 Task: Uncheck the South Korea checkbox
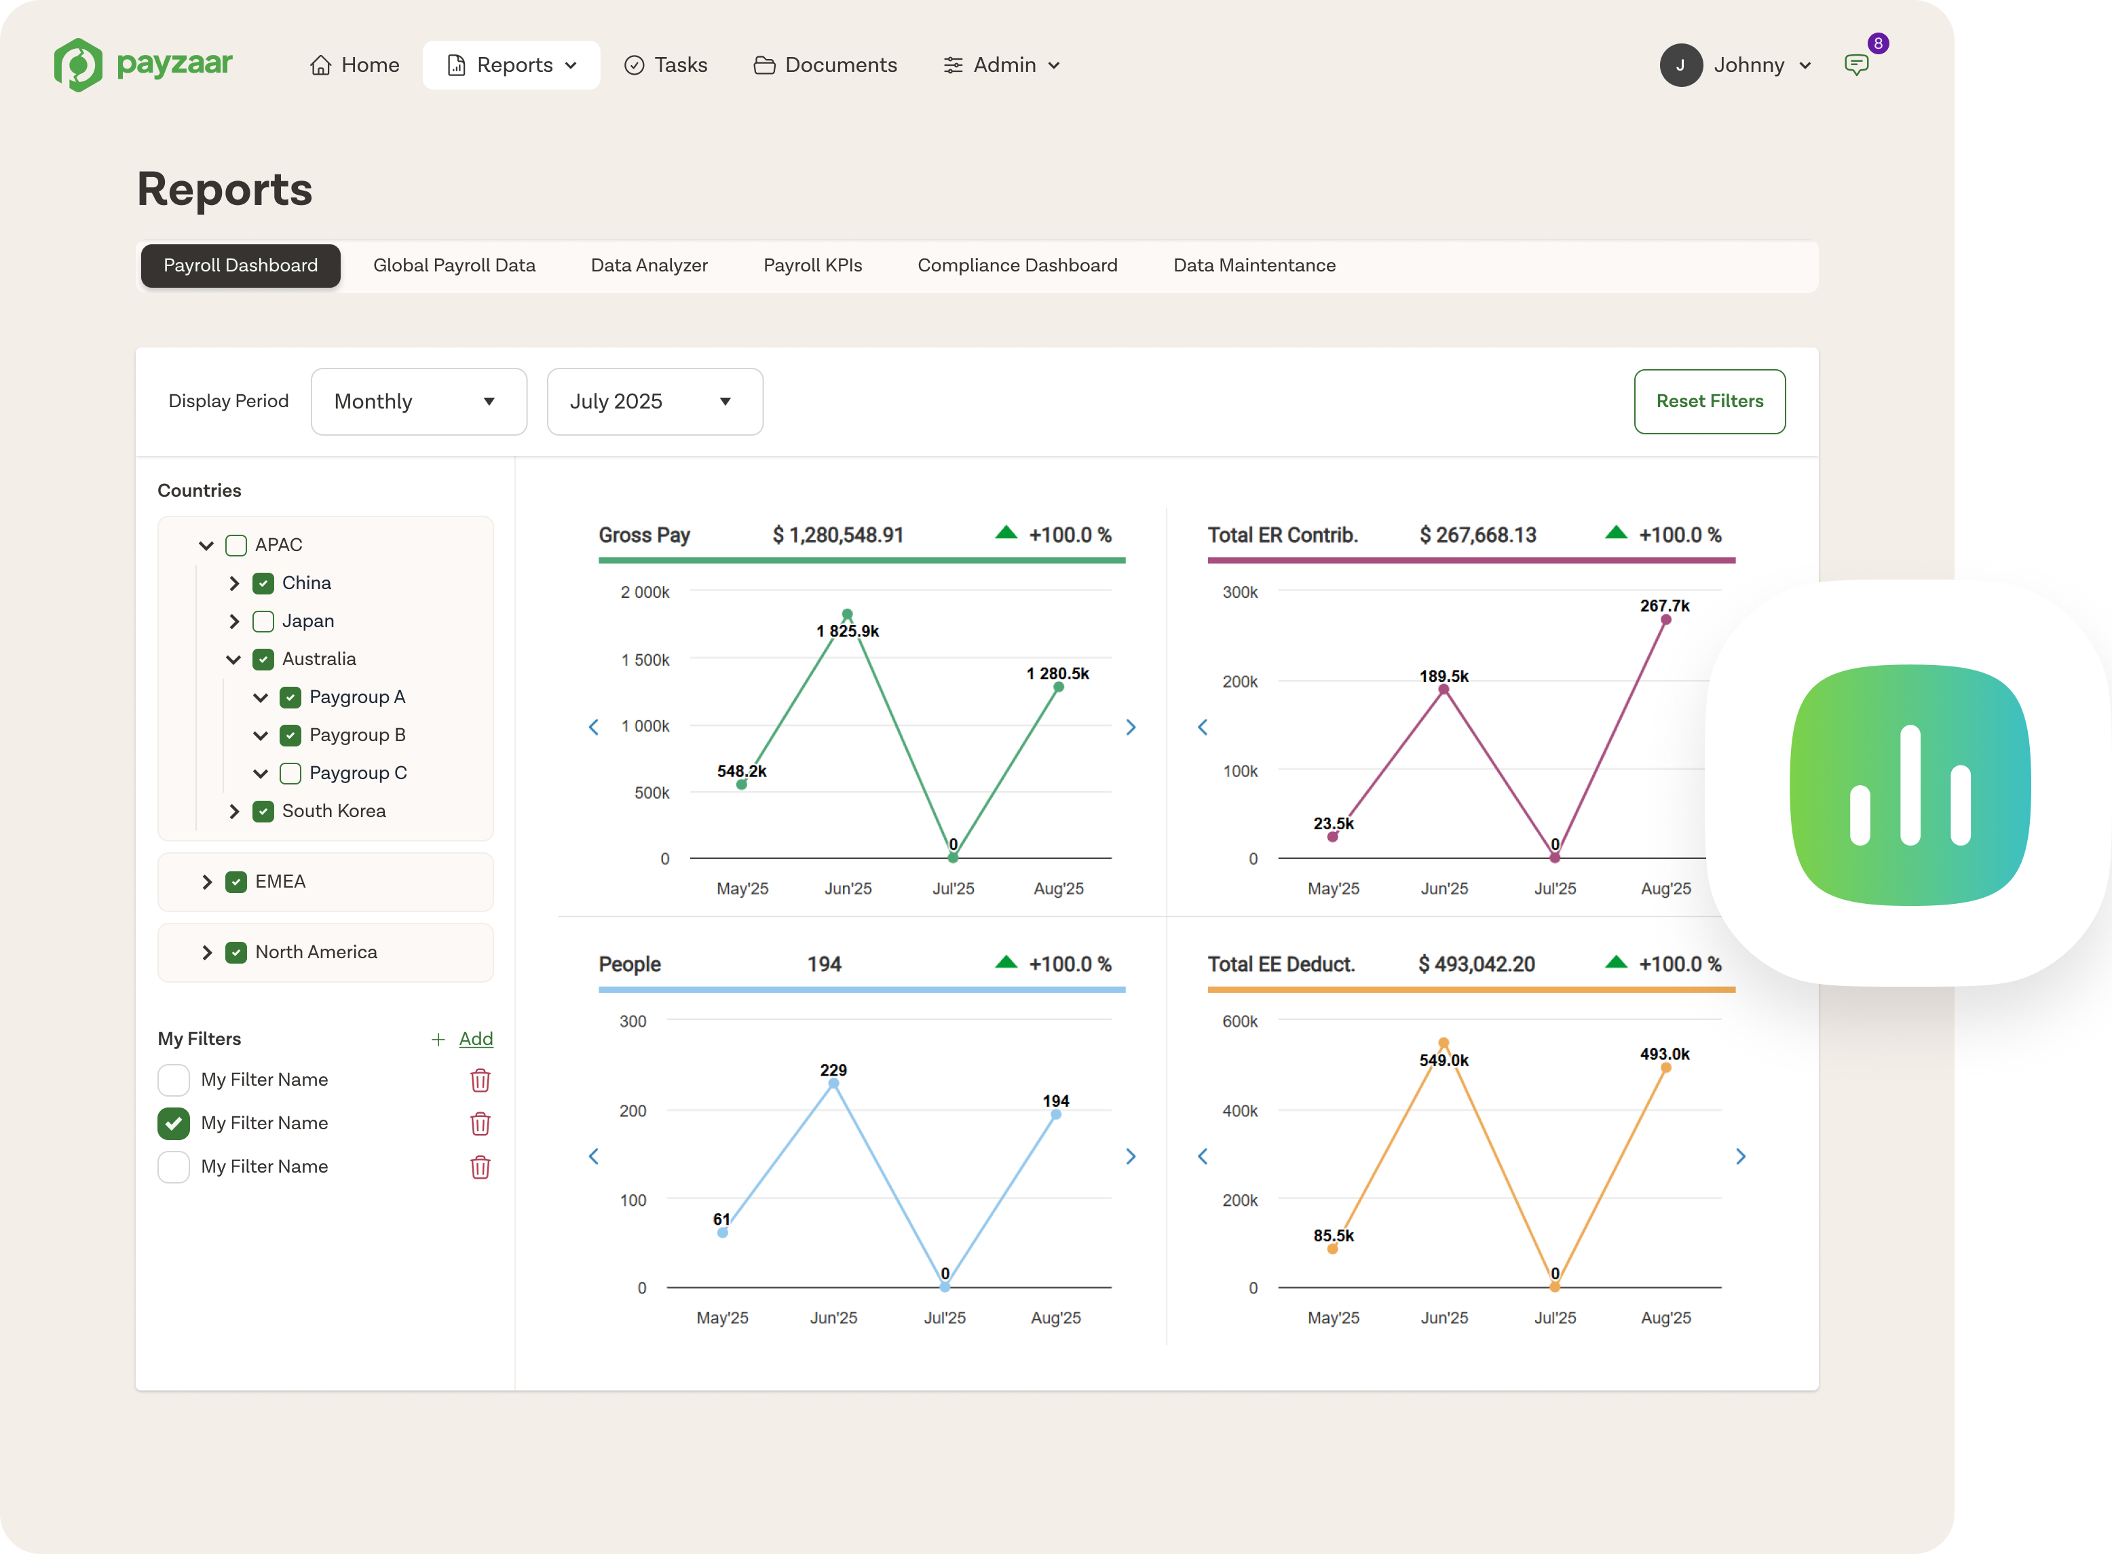click(263, 811)
